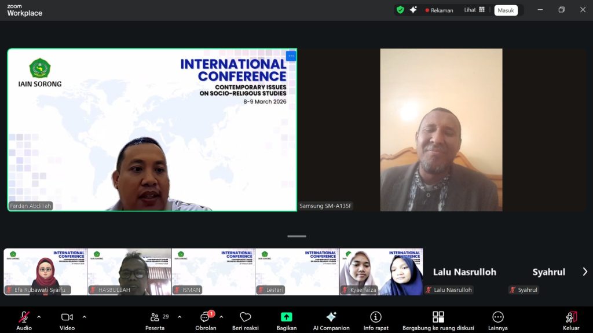Click Lalu Nasrulloh participant tile

[465, 272]
